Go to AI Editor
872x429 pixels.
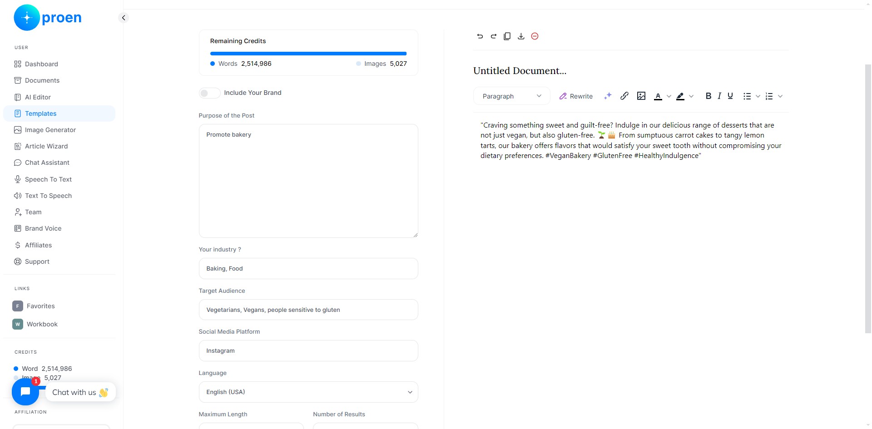(x=59, y=97)
